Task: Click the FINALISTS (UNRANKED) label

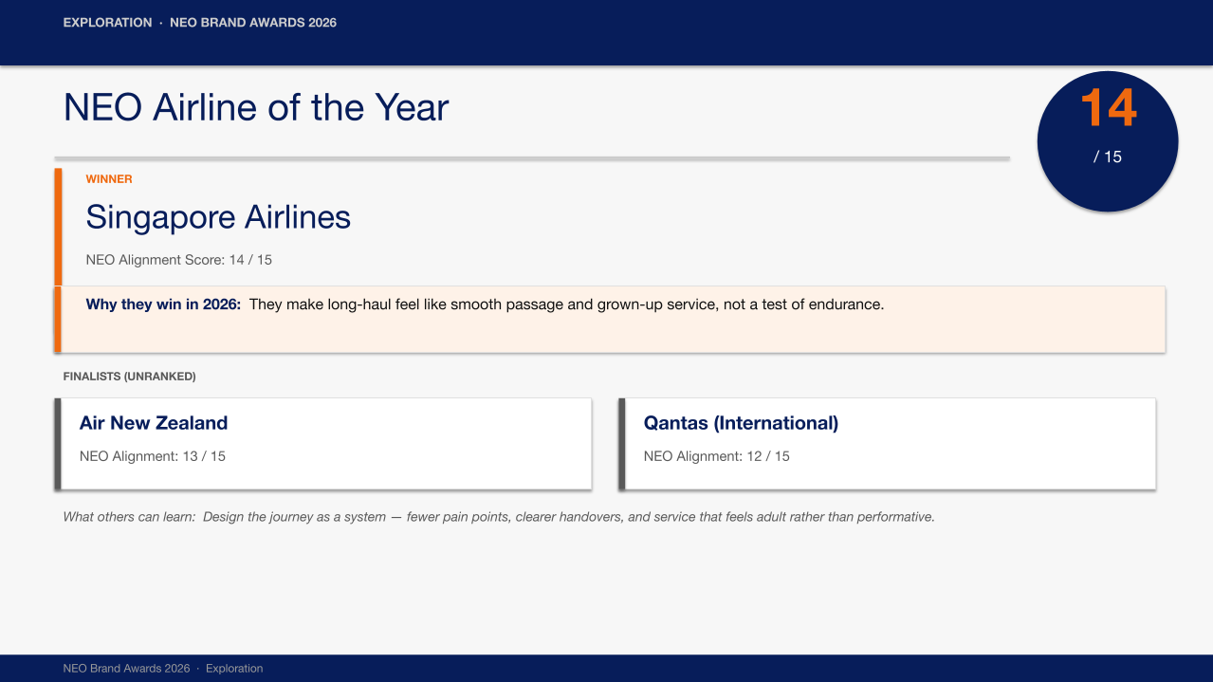Action: pyautogui.click(x=129, y=377)
